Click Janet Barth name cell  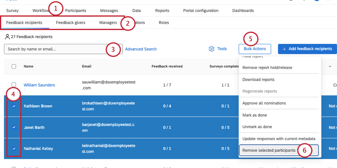(x=34, y=127)
